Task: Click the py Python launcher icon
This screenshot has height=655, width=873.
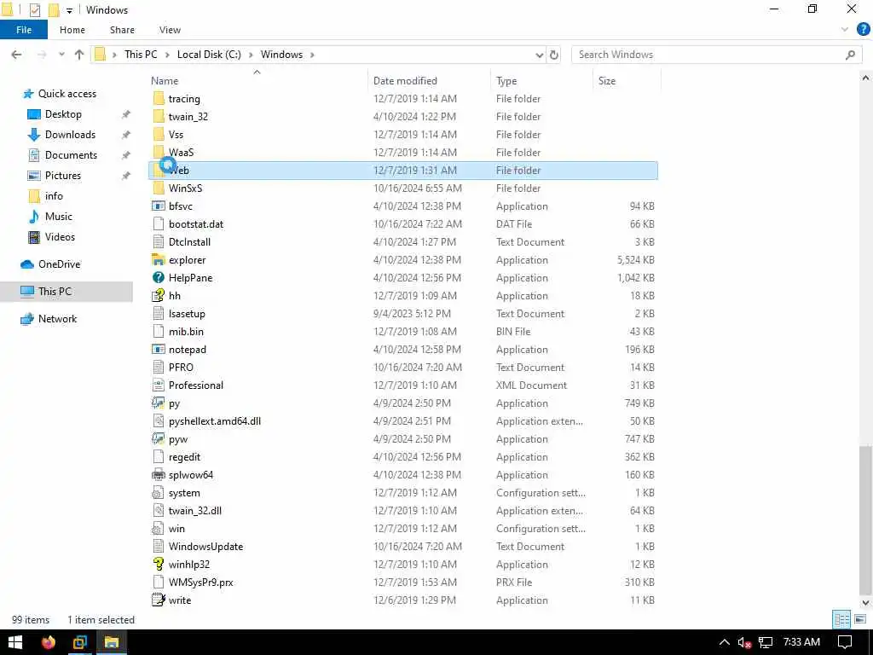Action: point(159,403)
